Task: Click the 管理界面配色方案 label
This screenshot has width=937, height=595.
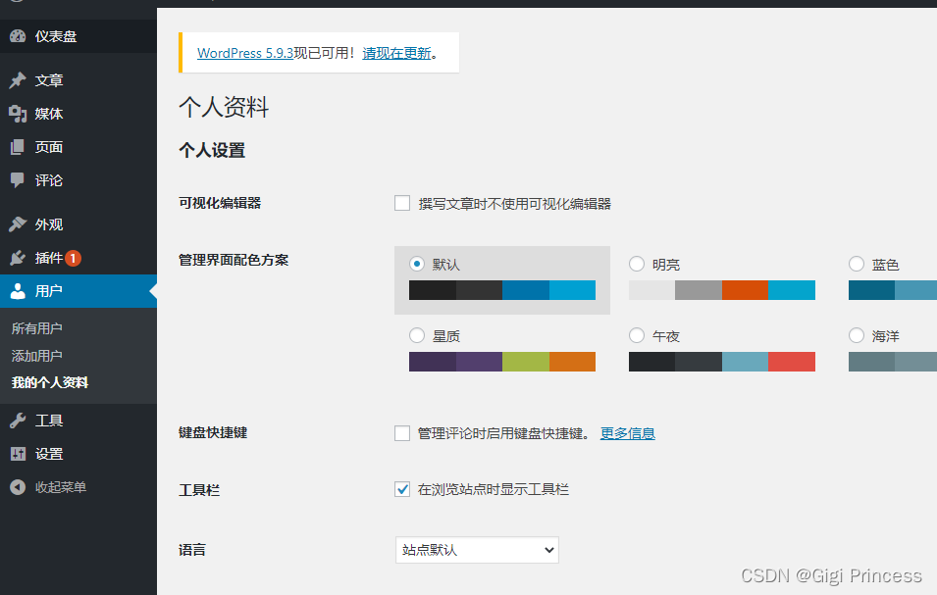Action: click(x=234, y=260)
